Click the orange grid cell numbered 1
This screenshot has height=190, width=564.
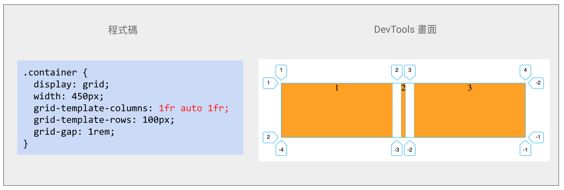(x=337, y=110)
